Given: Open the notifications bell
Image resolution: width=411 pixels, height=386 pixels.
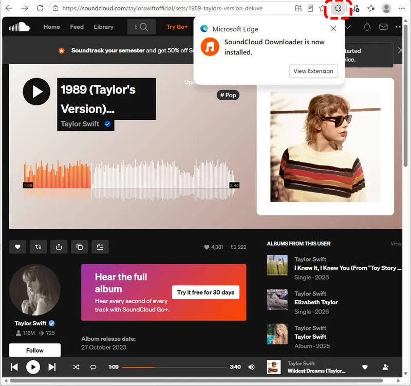Looking at the screenshot, I should click(367, 27).
